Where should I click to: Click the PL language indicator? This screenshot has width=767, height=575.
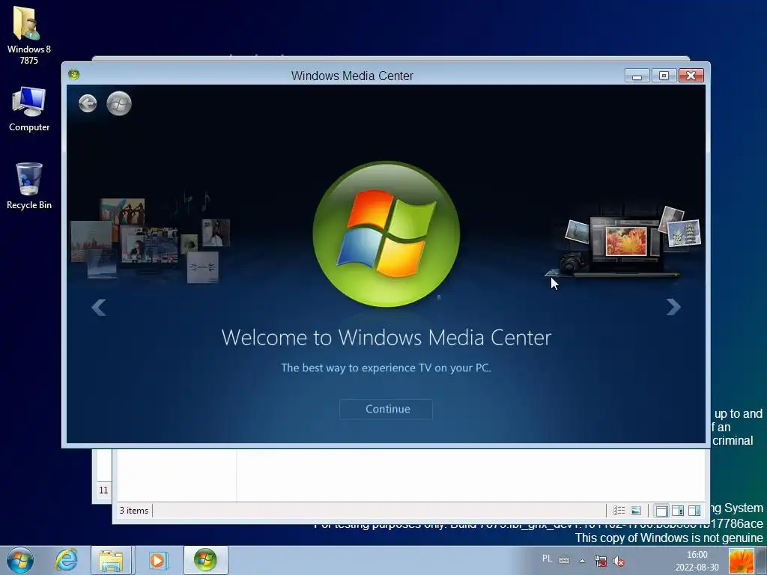(547, 559)
